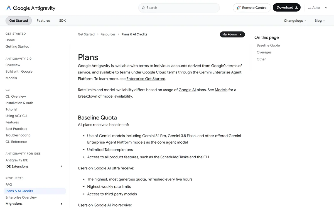The width and height of the screenshot is (334, 208).
Task: Open Using AGY CLI page
Action: click(x=16, y=116)
